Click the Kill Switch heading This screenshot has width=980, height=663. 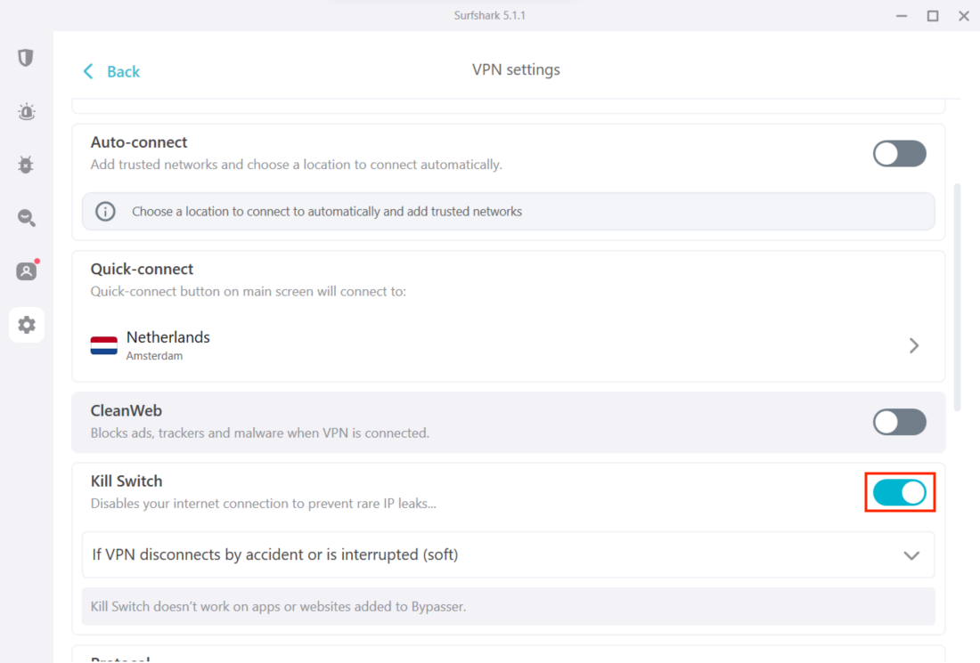(127, 481)
